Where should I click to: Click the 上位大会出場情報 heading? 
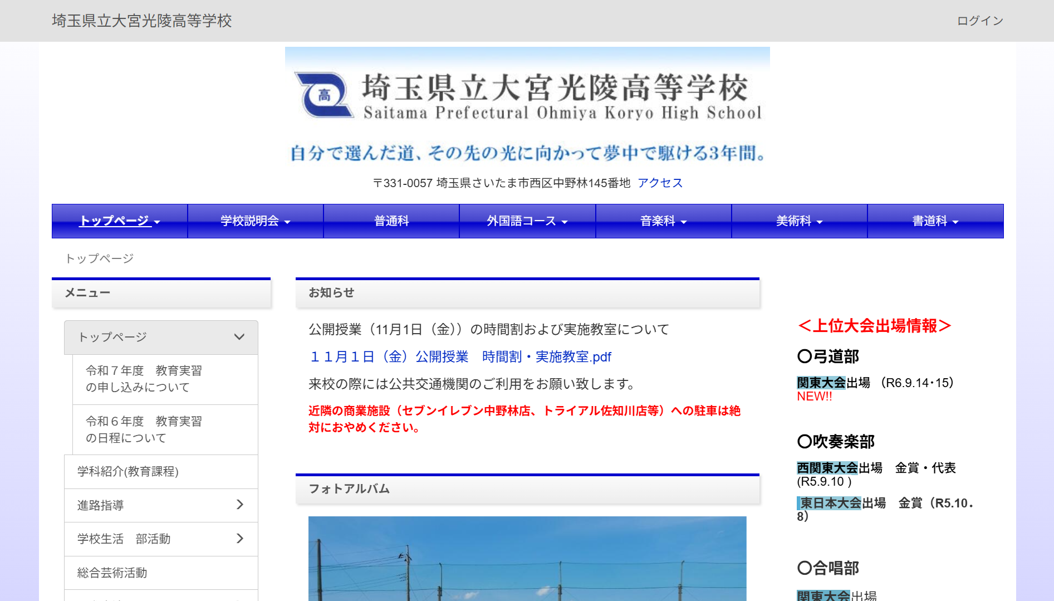(x=874, y=326)
